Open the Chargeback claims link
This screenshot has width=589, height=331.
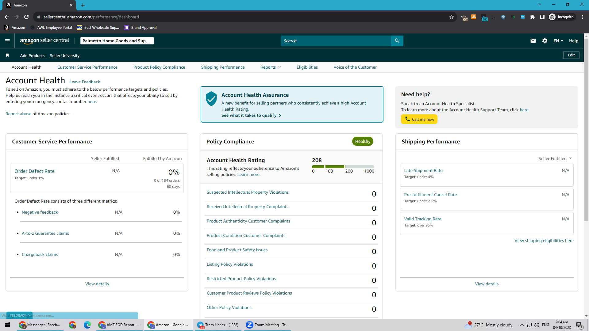40,254
